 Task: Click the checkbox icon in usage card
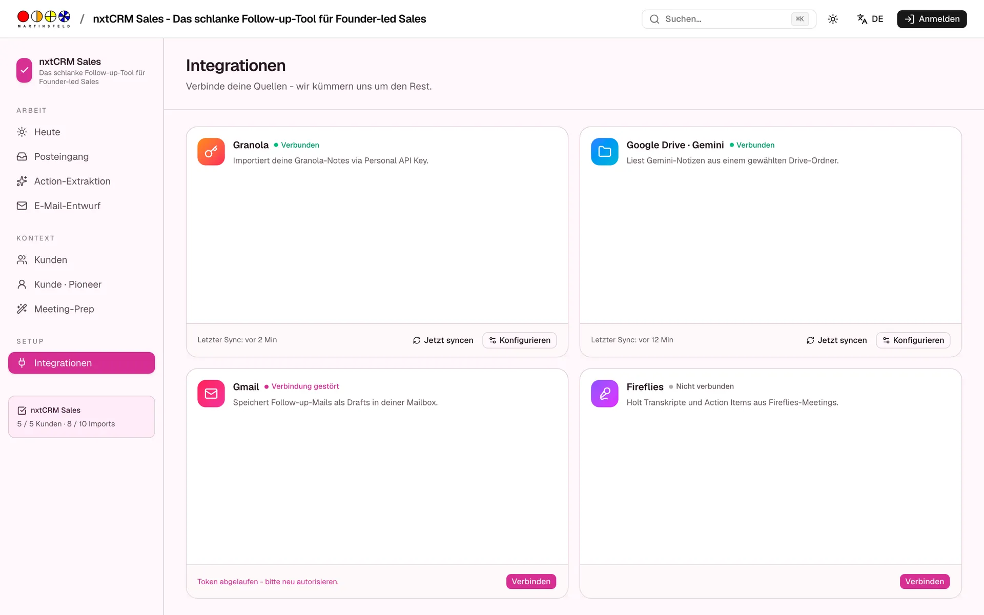click(22, 411)
